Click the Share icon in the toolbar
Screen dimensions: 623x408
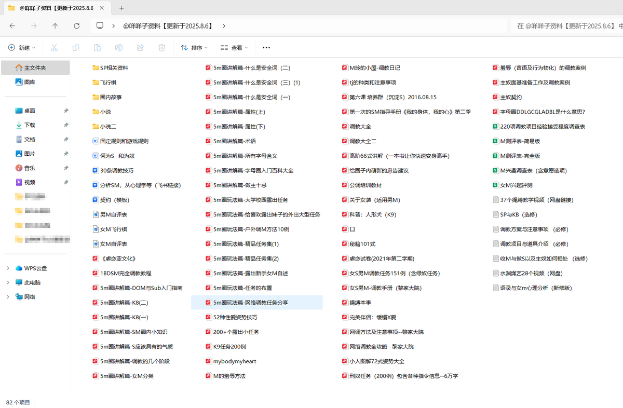pyautogui.click(x=140, y=47)
